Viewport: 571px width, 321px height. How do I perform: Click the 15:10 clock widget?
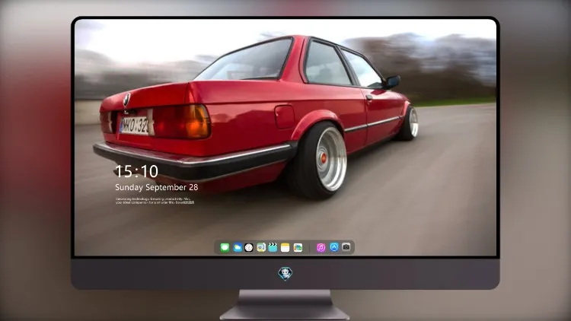(136, 171)
